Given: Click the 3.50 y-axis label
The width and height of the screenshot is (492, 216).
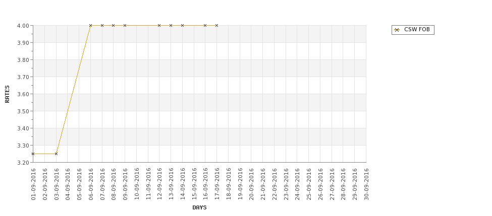Looking at the screenshot, I should (23, 111).
